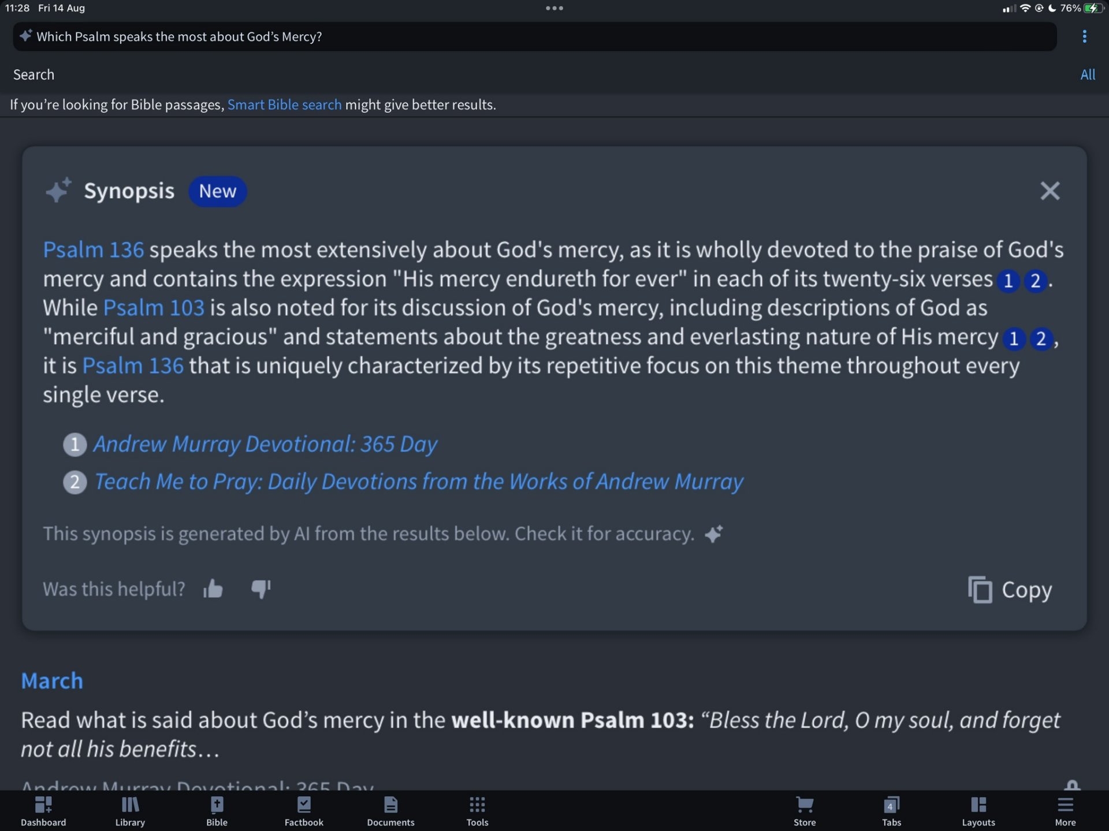Tap citation 2 after twenty-six verses
The height and width of the screenshot is (831, 1109).
tap(1036, 281)
